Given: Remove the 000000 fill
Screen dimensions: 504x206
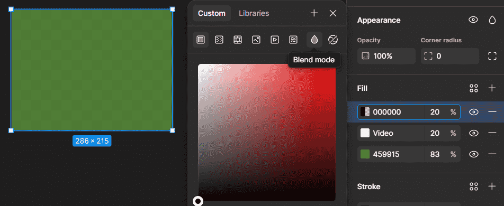Looking at the screenshot, I should (492, 112).
